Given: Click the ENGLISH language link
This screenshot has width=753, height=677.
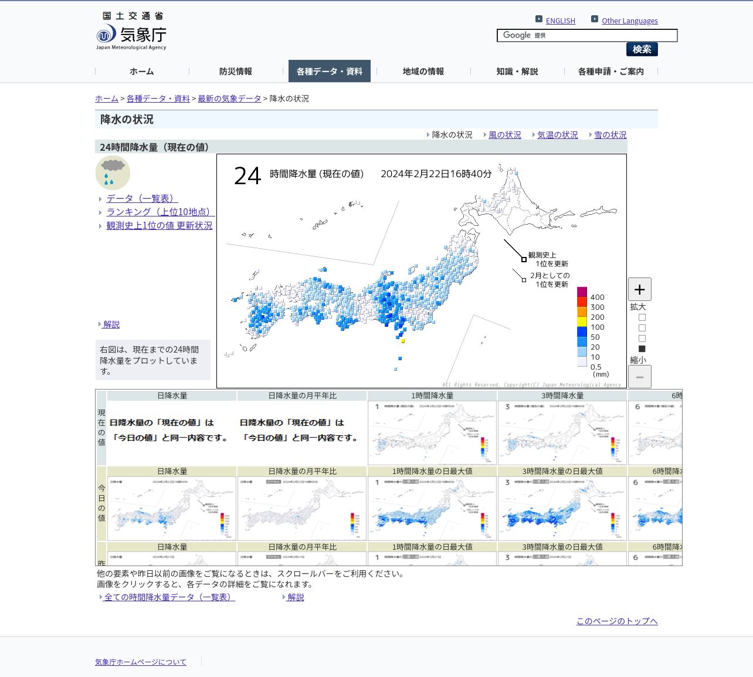Looking at the screenshot, I should point(561,21).
